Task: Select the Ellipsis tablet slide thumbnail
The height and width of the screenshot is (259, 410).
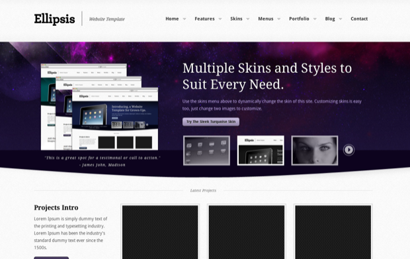Action: pyautogui.click(x=261, y=150)
